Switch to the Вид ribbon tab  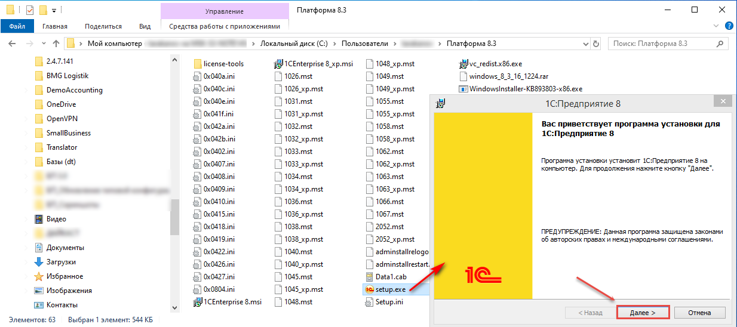point(145,26)
